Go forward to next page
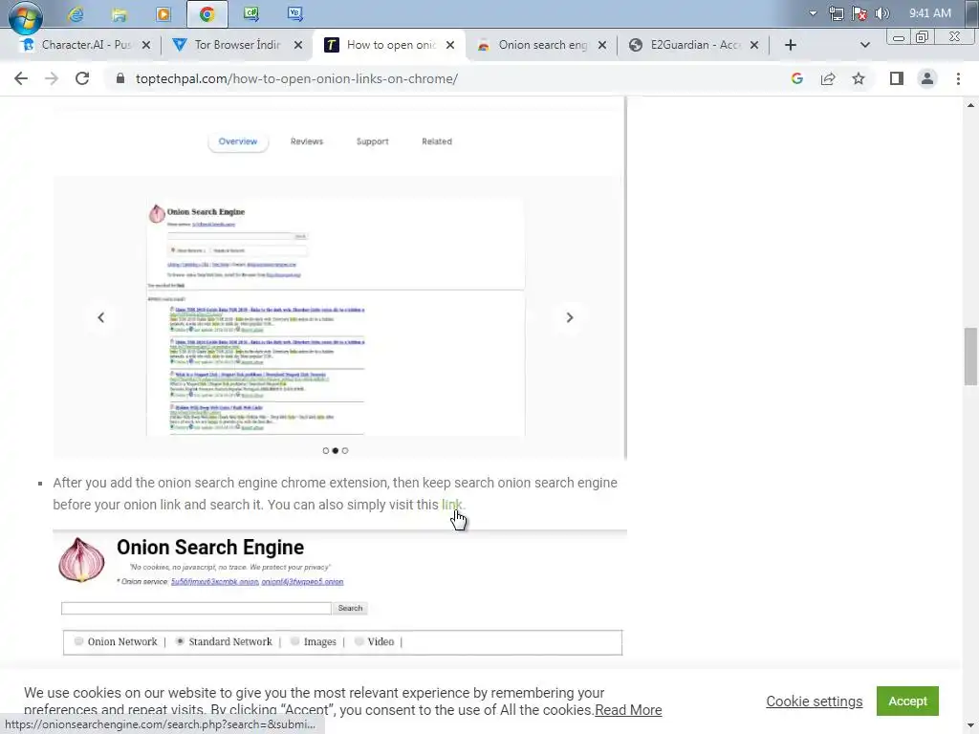 (52, 78)
